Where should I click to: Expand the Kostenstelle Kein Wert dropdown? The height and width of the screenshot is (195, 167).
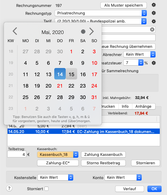click(55, 178)
